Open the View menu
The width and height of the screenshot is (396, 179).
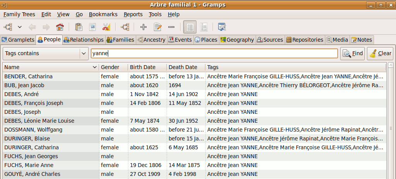[x=63, y=14]
